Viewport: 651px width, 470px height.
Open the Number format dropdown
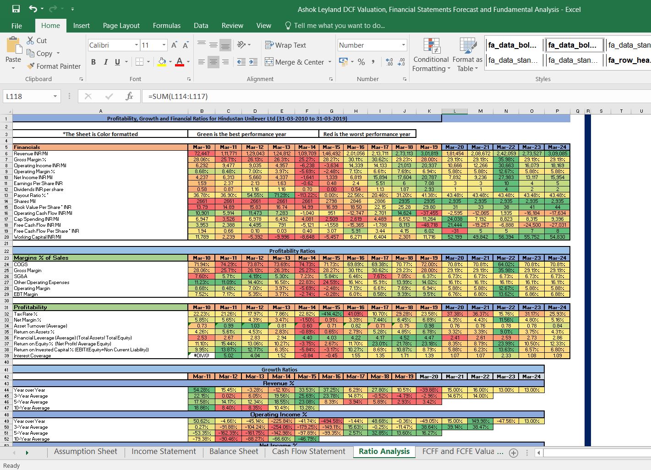point(403,45)
